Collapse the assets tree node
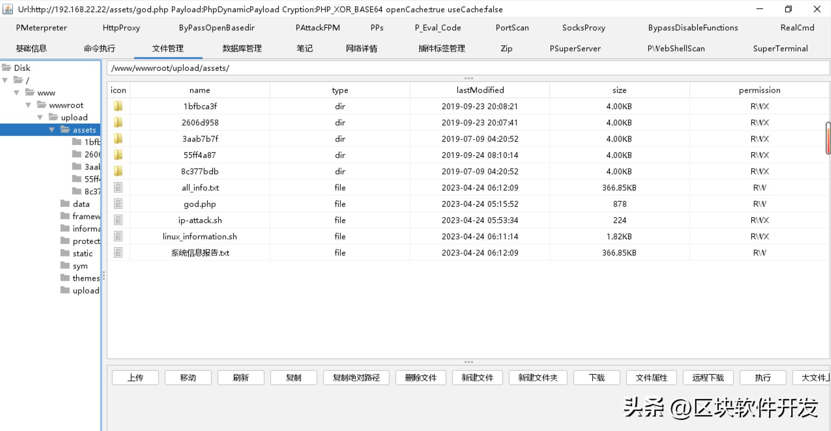831x431 pixels. (x=51, y=130)
